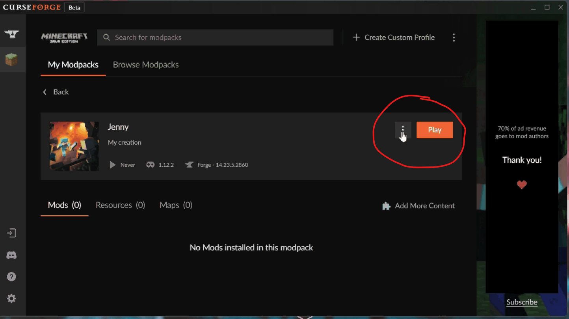Click the Subscribe link
This screenshot has width=569, height=319.
(x=522, y=302)
